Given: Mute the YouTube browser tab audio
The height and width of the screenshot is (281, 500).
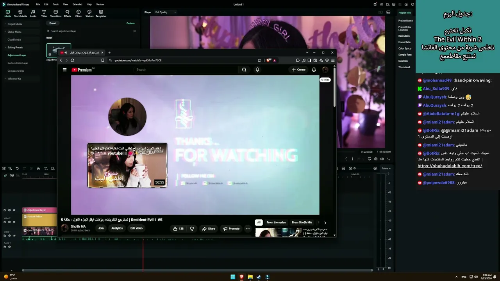Looking at the screenshot, I should click(66, 53).
